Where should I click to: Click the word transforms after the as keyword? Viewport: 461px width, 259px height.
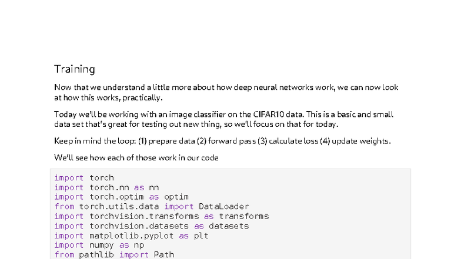[244, 216]
